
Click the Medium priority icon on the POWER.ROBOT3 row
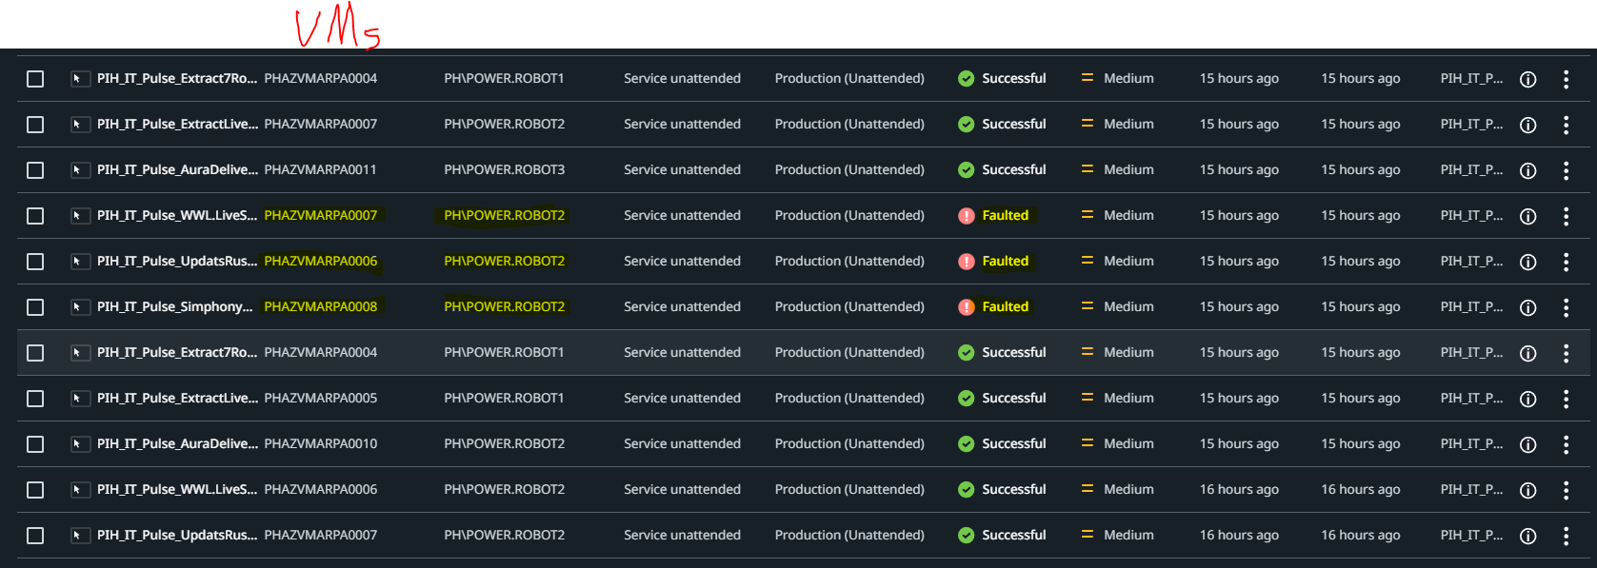point(1087,170)
